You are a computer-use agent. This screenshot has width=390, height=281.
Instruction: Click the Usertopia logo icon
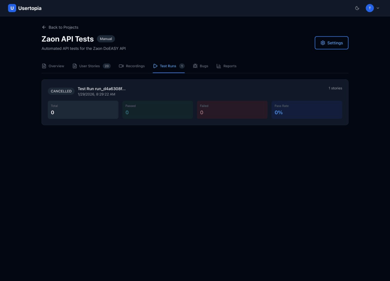click(12, 8)
